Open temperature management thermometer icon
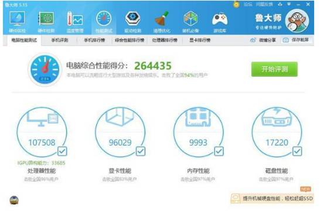 tap(75, 19)
